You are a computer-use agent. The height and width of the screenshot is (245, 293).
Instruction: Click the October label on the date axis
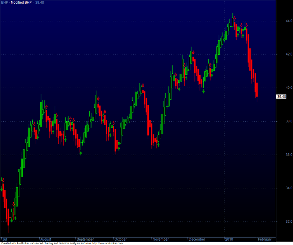point(120,240)
